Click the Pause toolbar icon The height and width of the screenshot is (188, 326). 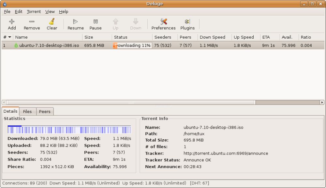click(x=96, y=21)
